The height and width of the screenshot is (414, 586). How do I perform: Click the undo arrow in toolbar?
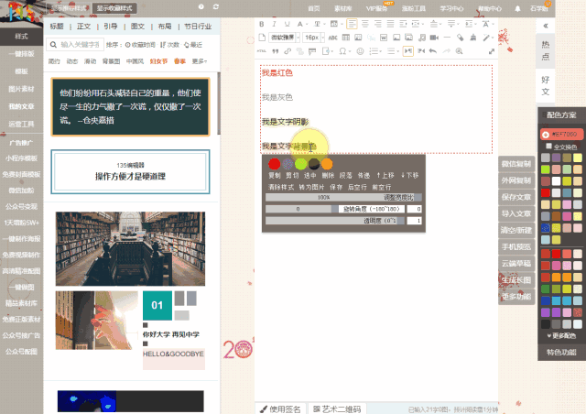coord(431,50)
